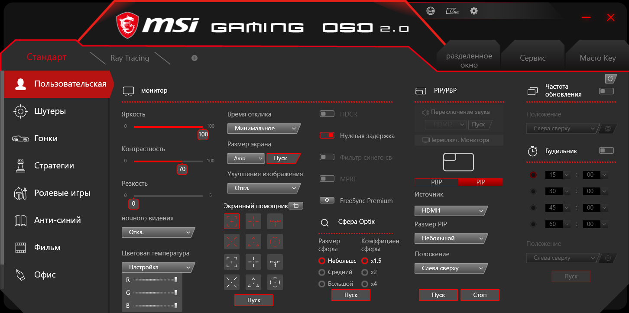Click the screen assistant position icon beside Экранный помощник
Screen dimensions: 629x313
pyautogui.click(x=296, y=206)
